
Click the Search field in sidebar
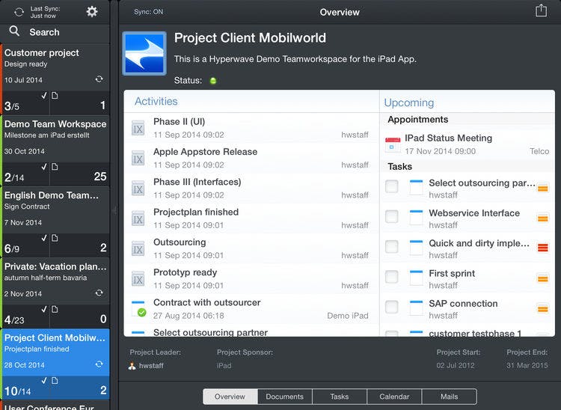55,32
